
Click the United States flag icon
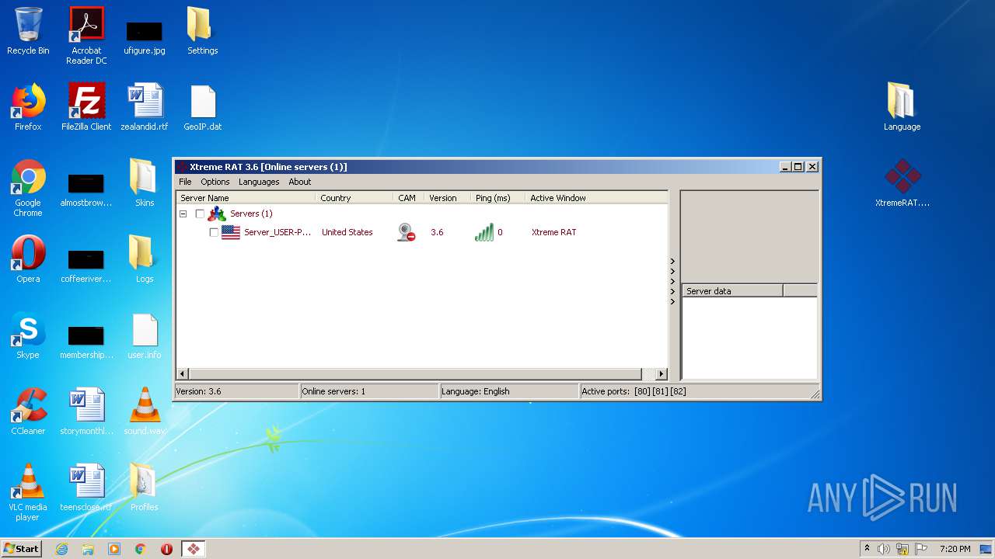coord(231,232)
